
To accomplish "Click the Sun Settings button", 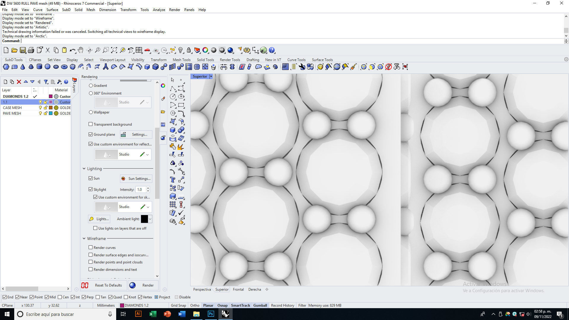I will point(136,179).
